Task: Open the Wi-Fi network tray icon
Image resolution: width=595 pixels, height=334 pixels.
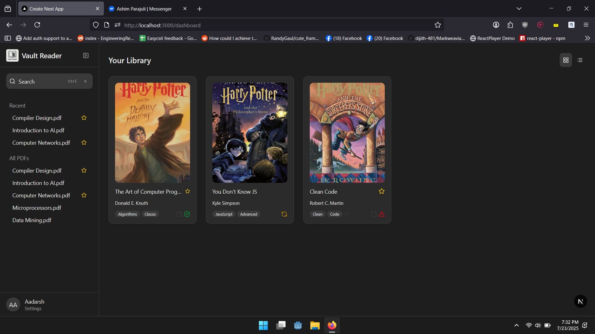Action: pyautogui.click(x=529, y=325)
